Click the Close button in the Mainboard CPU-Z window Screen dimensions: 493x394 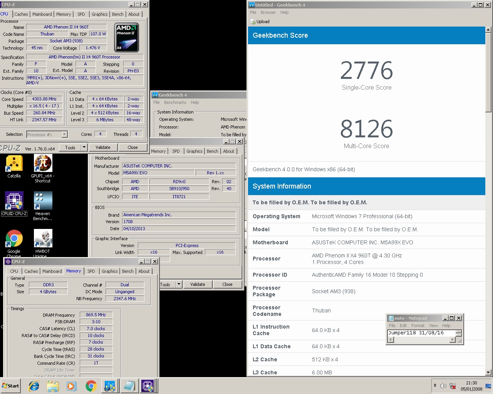(x=227, y=284)
